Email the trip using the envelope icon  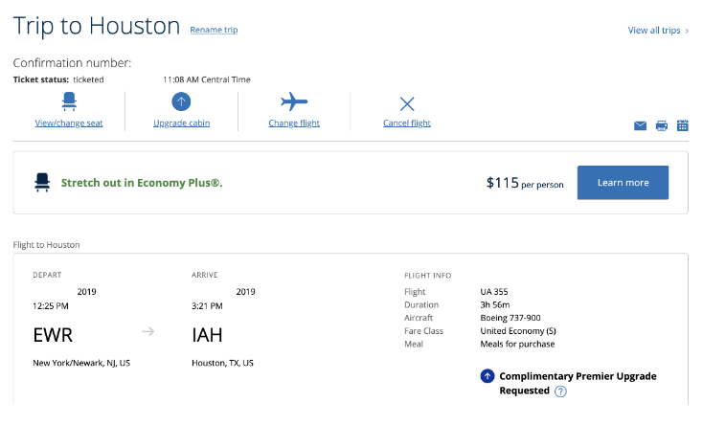pyautogui.click(x=640, y=125)
